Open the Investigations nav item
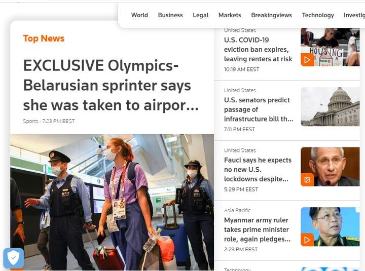365x271 pixels. [354, 15]
